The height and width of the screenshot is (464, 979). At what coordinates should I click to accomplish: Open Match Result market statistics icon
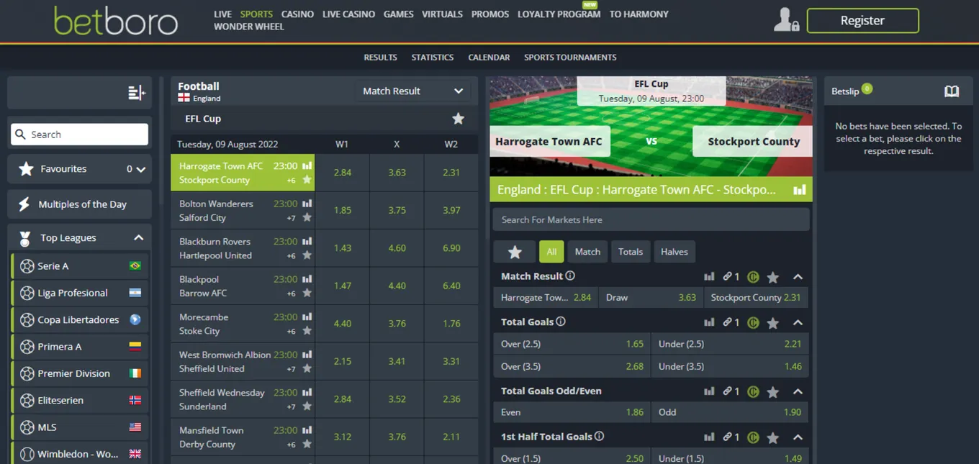point(709,277)
